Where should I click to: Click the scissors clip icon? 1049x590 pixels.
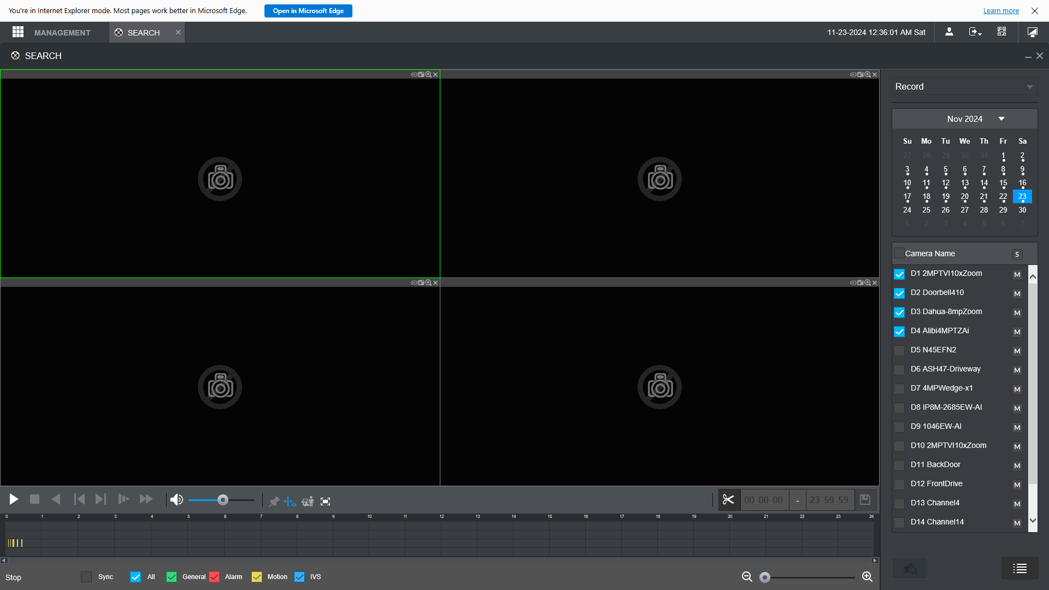(x=728, y=500)
